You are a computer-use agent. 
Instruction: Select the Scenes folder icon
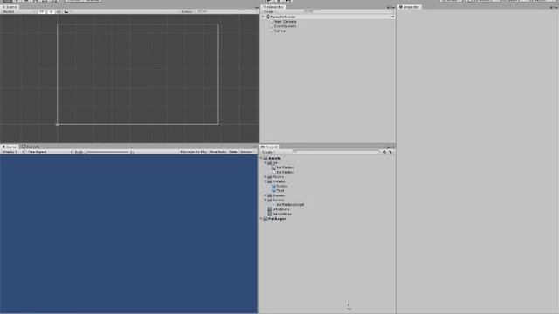point(270,195)
